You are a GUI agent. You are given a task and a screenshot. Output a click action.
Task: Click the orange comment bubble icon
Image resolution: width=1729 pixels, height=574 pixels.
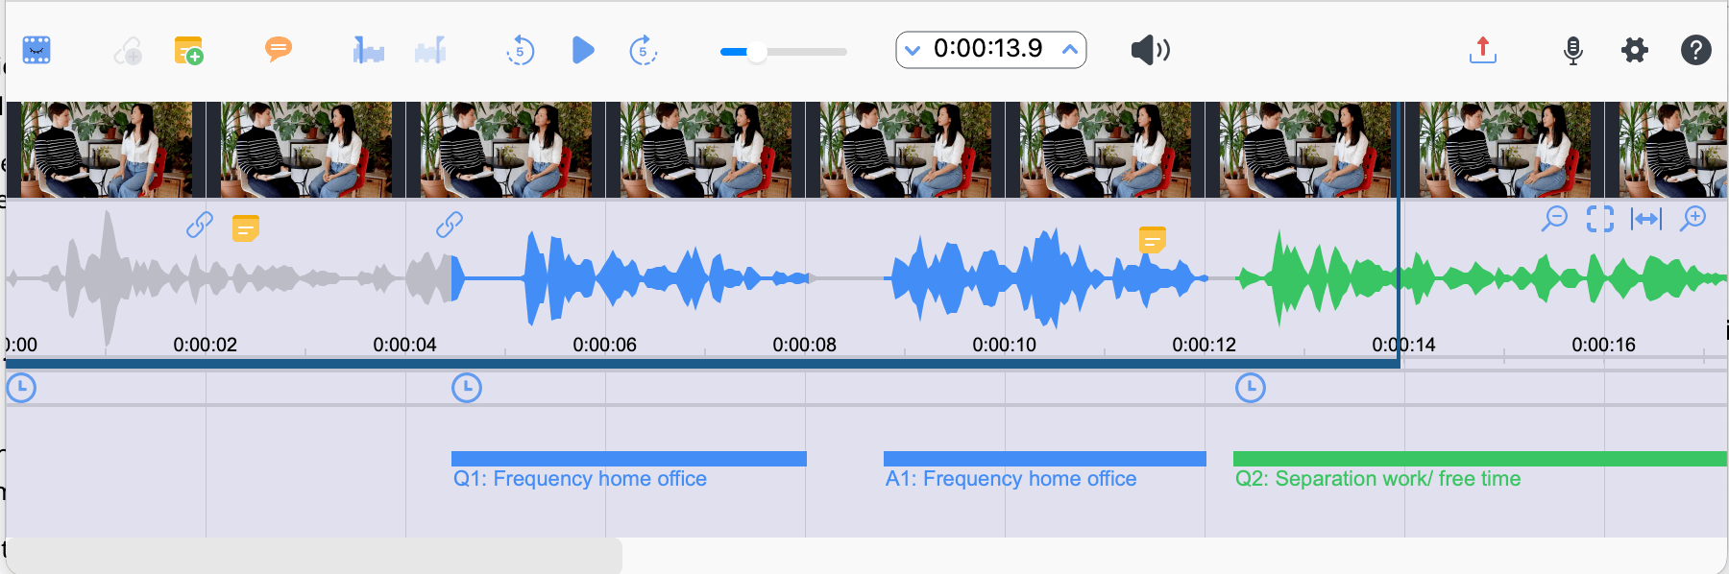click(x=279, y=49)
